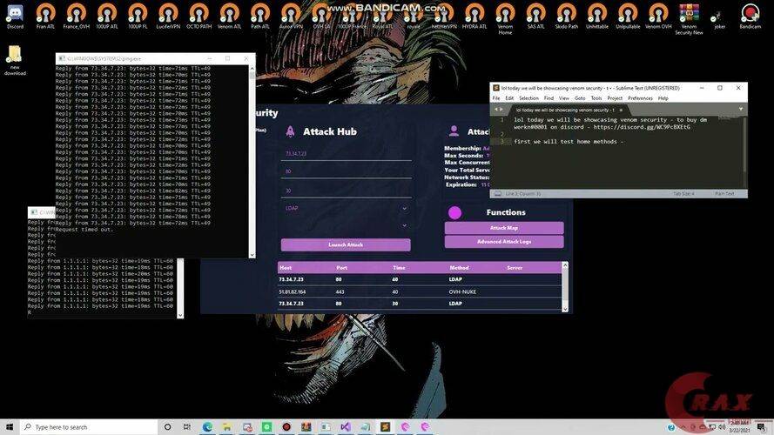The width and height of the screenshot is (774, 435).
Task: Toggle the Sublime Text side bar status icon
Action: (498, 194)
